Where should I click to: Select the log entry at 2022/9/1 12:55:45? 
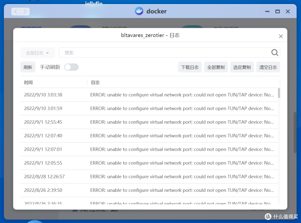point(149,122)
